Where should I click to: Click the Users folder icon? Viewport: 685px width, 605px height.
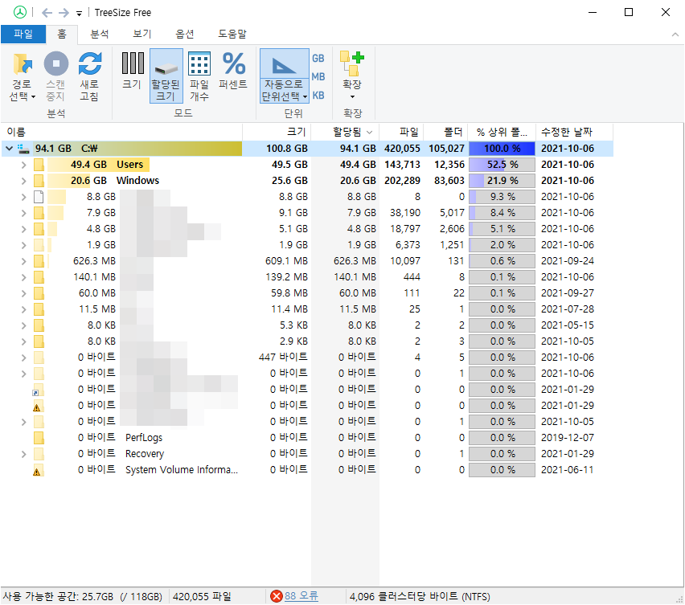coord(39,165)
